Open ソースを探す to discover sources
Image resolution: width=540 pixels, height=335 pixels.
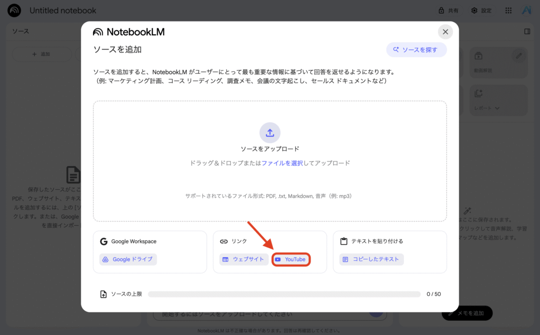click(417, 50)
